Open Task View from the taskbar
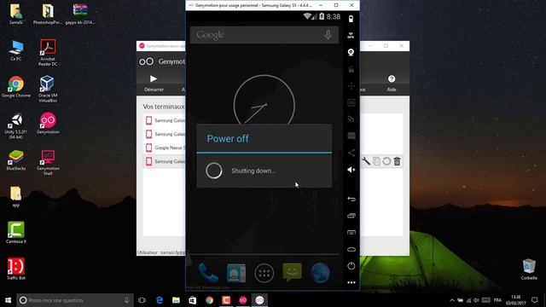Viewport: 546px width, 307px height. tap(142, 300)
